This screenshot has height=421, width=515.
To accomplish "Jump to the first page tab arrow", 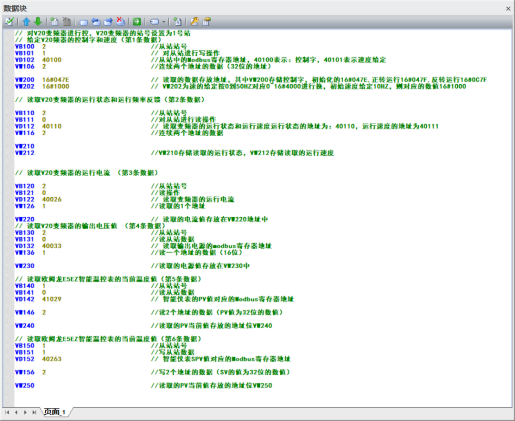I will [x=7, y=412].
